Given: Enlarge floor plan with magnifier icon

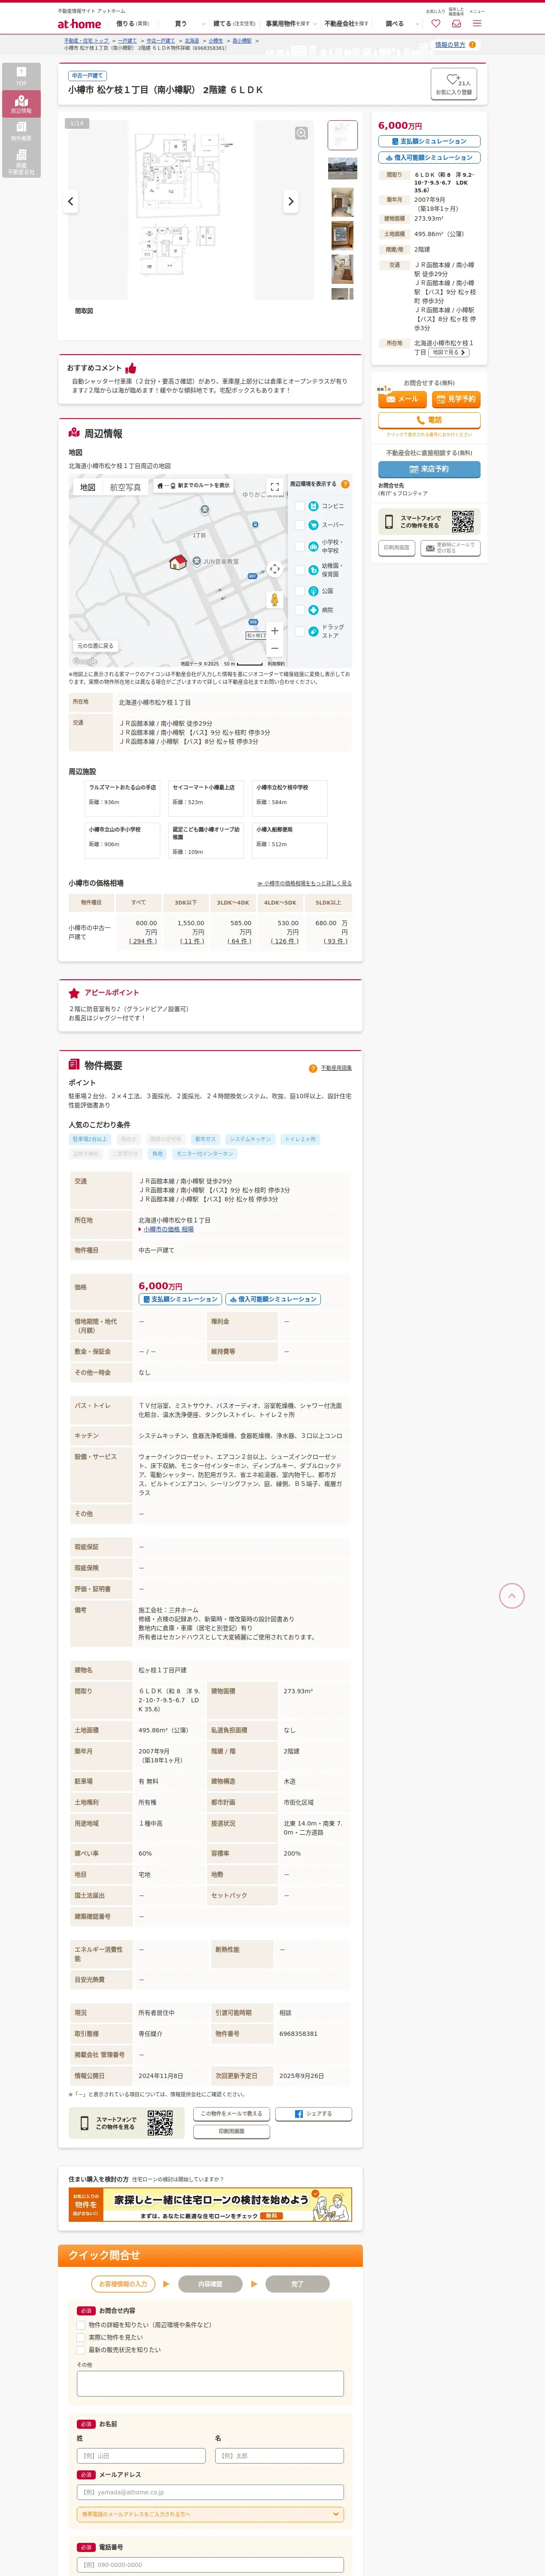Looking at the screenshot, I should (x=301, y=133).
